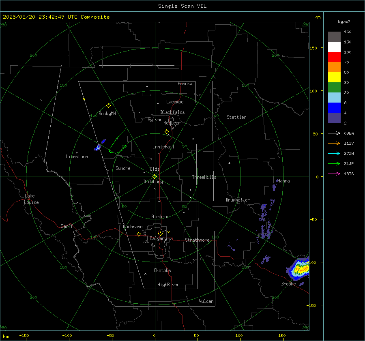Click the Sundre town label
This screenshot has height=341, width=365.
click(x=123, y=168)
